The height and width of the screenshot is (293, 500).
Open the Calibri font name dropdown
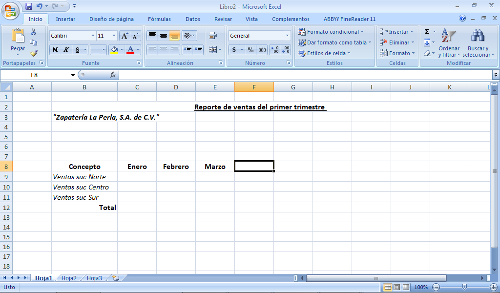coord(93,36)
